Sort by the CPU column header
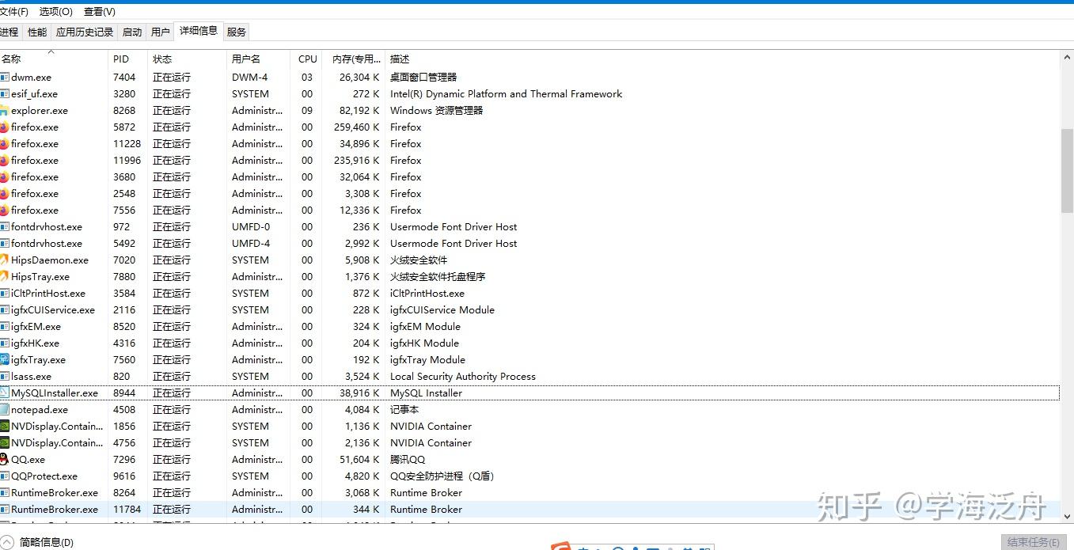This screenshot has width=1074, height=550. pos(306,59)
